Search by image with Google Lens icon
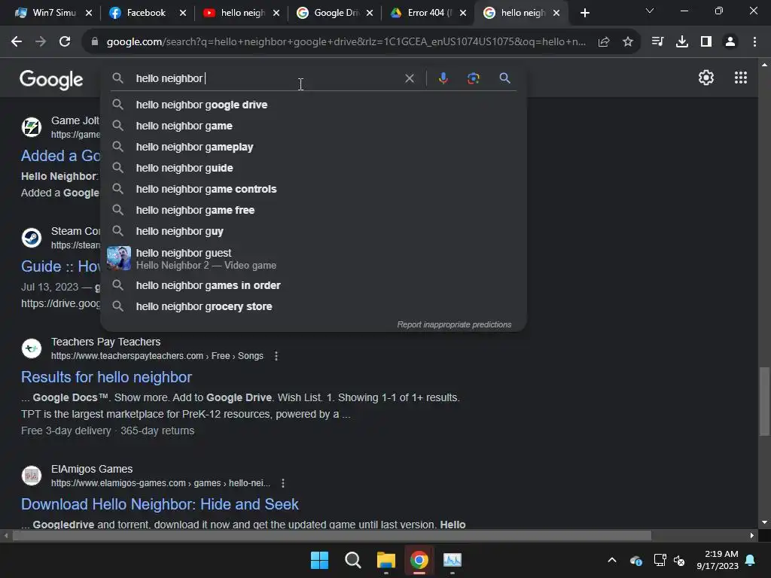Image resolution: width=771 pixels, height=578 pixels. [x=473, y=78]
